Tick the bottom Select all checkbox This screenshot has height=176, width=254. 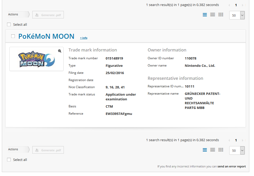[9, 160]
